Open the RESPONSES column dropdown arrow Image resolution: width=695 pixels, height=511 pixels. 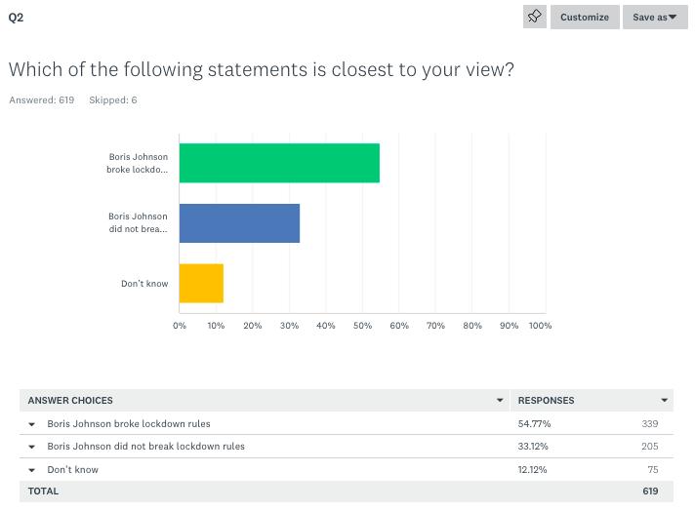665,400
